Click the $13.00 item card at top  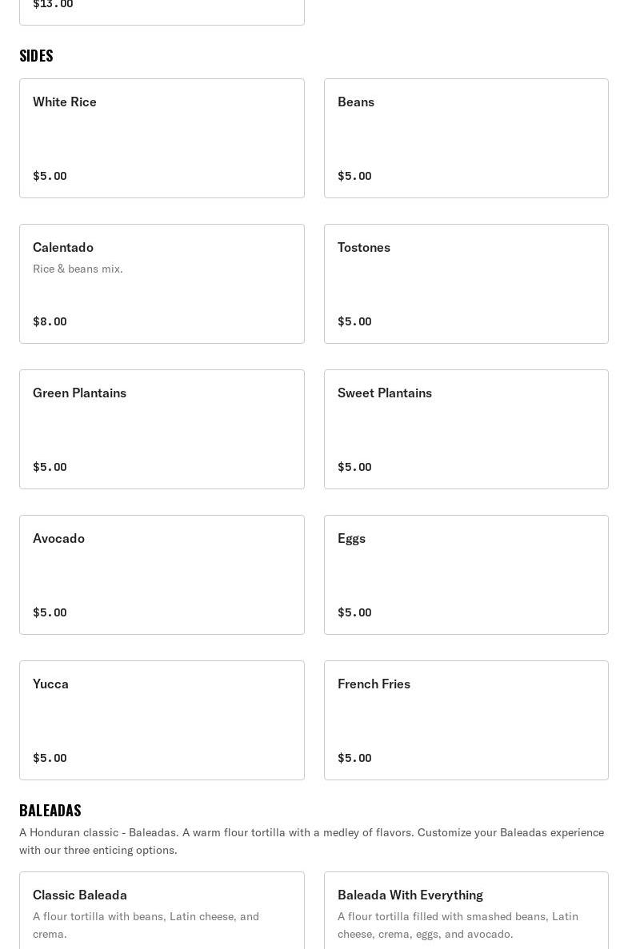162,10
